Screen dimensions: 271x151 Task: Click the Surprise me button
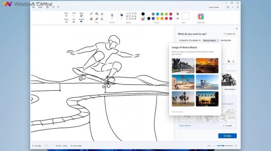click(230, 34)
